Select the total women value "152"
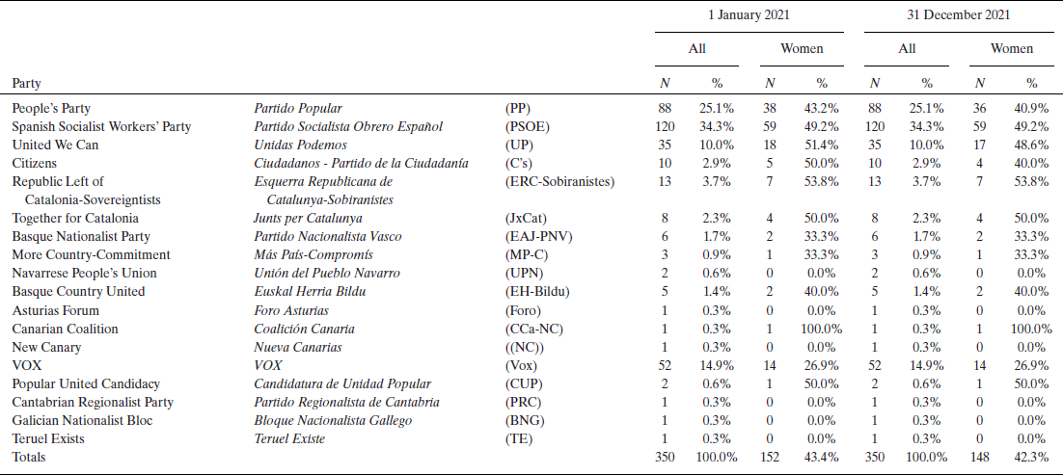Image resolution: width=1063 pixels, height=475 pixels. (770, 457)
